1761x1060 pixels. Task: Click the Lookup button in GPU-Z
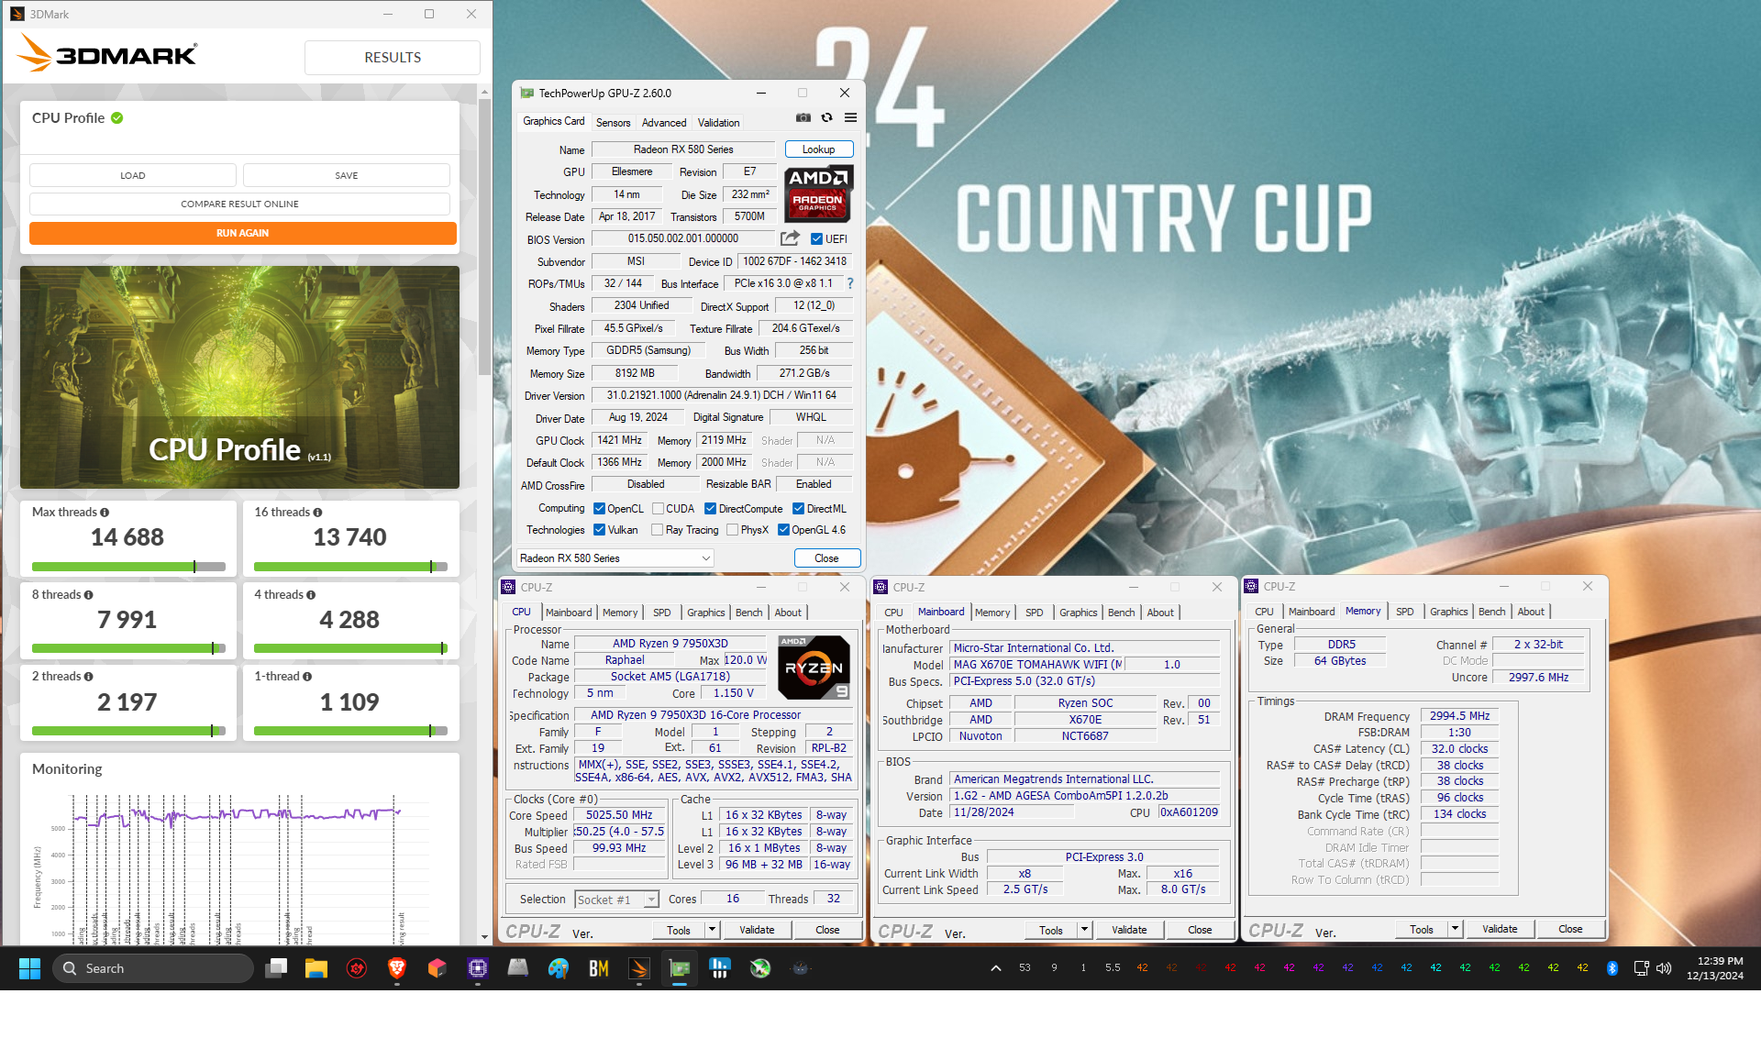coord(818,149)
